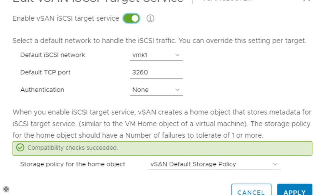Screen dimensions: 324x195
Task: Open the Authentication dropdown
Action: (156, 90)
